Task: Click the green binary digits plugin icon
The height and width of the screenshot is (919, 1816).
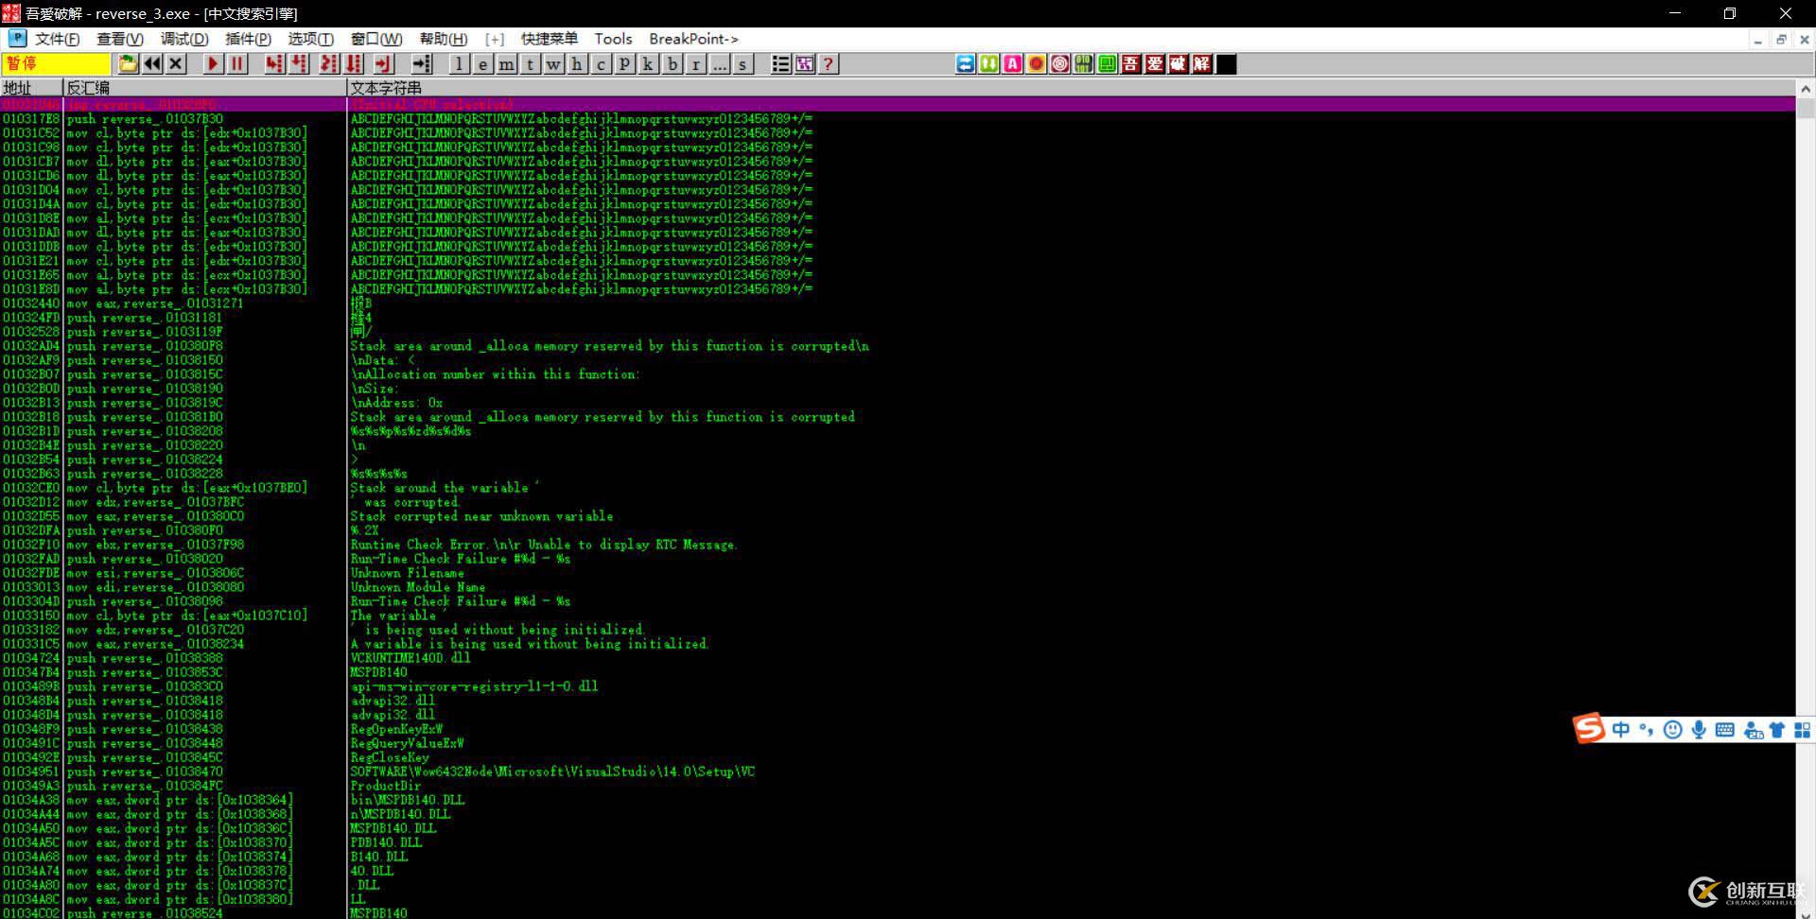Action: tap(1083, 63)
